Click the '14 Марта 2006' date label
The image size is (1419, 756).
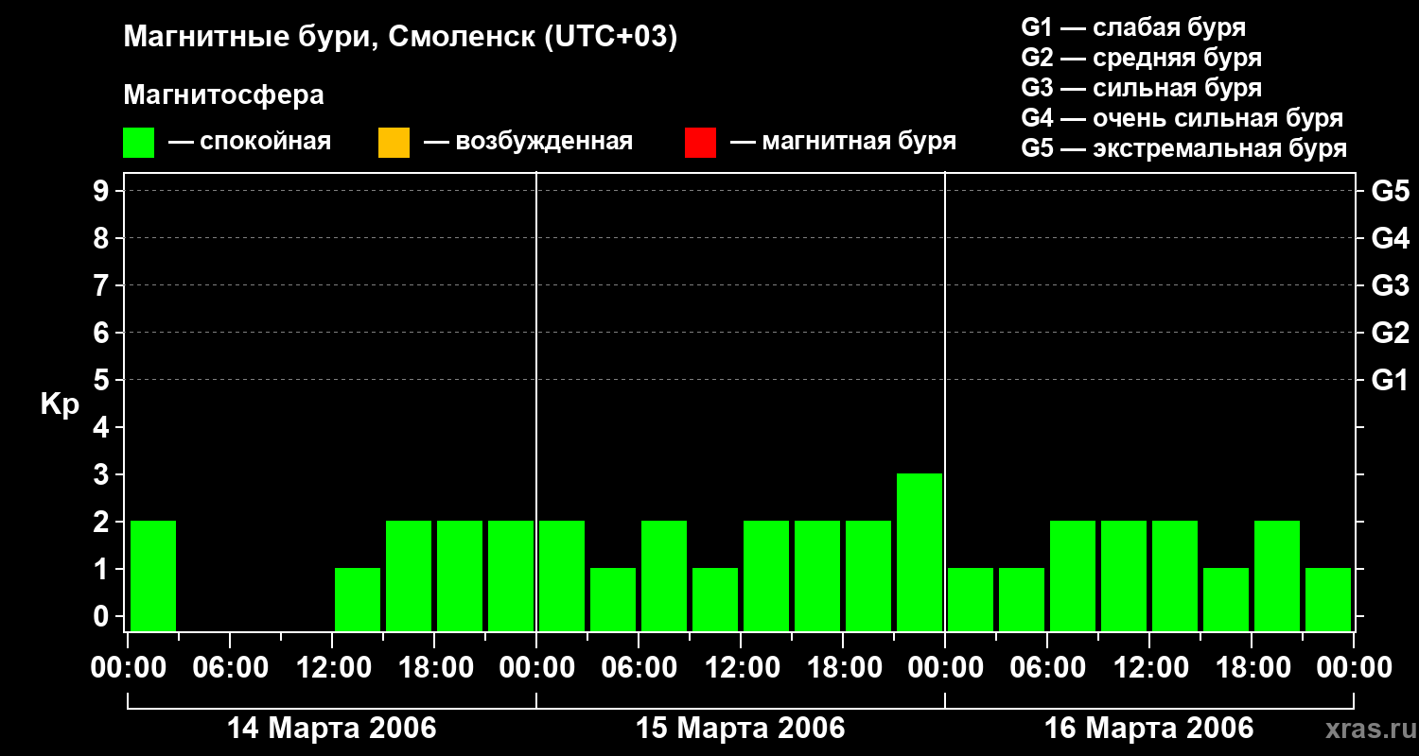[x=332, y=729]
